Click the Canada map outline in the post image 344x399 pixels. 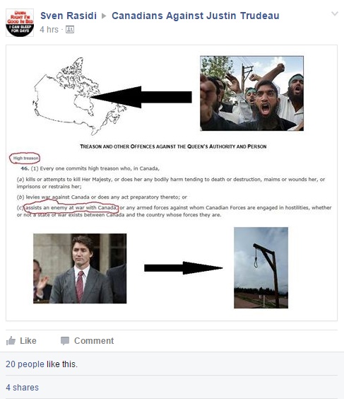pyautogui.click(x=79, y=96)
